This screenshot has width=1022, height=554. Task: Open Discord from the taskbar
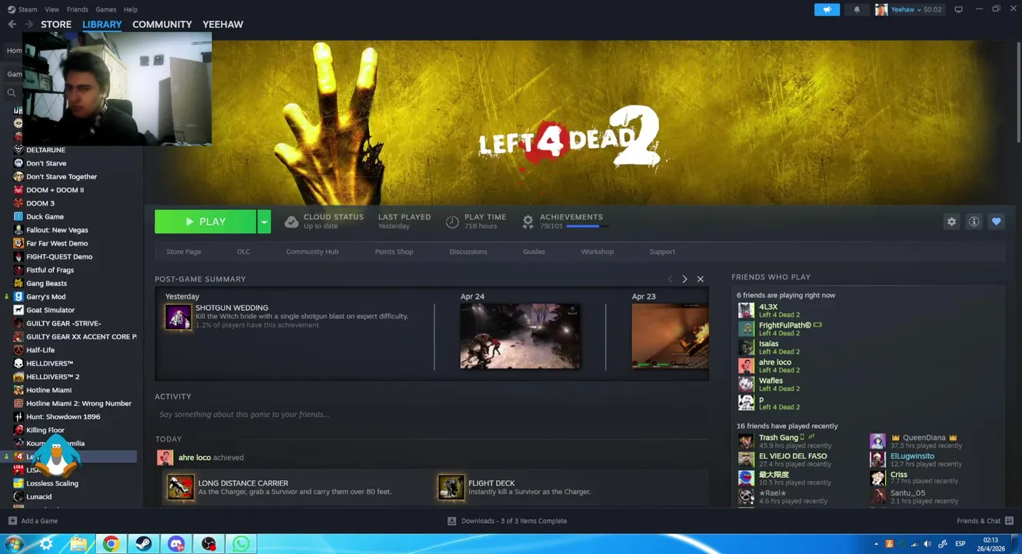[x=177, y=544]
